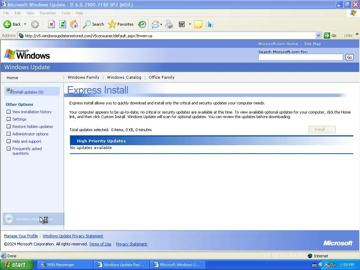360x270 pixels.
Task: Click the Messenger toolbar icon
Action: pyautogui.click(x=210, y=24)
